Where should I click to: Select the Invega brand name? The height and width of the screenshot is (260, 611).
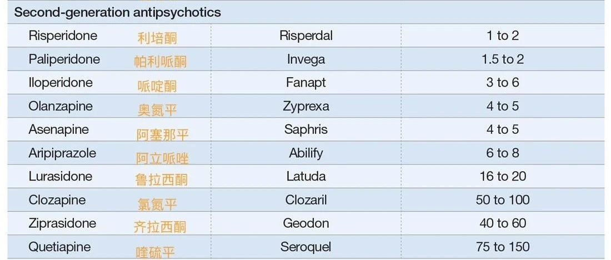point(306,59)
